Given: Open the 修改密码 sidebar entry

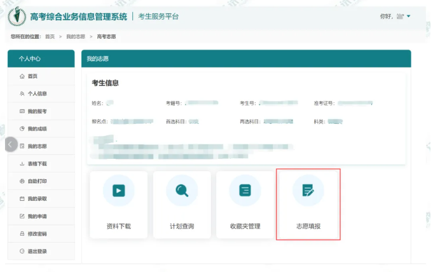Looking at the screenshot, I should (x=41, y=234).
